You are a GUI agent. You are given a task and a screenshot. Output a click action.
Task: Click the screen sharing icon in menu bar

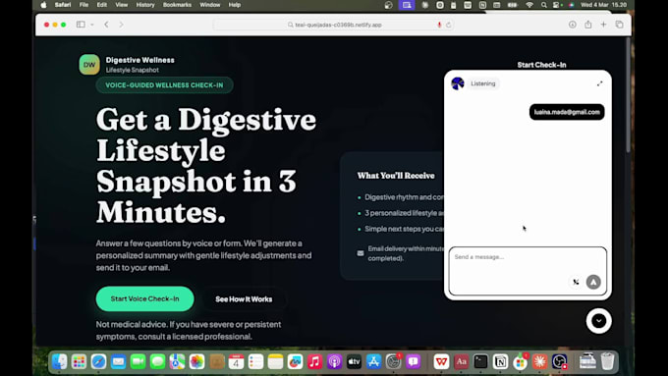coord(407,5)
